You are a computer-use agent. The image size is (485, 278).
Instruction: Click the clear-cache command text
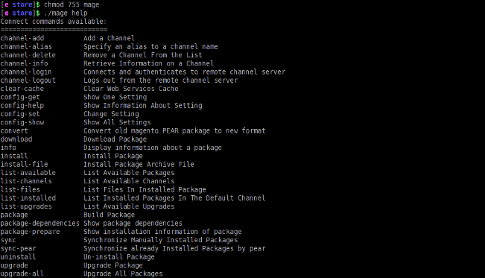click(x=22, y=89)
